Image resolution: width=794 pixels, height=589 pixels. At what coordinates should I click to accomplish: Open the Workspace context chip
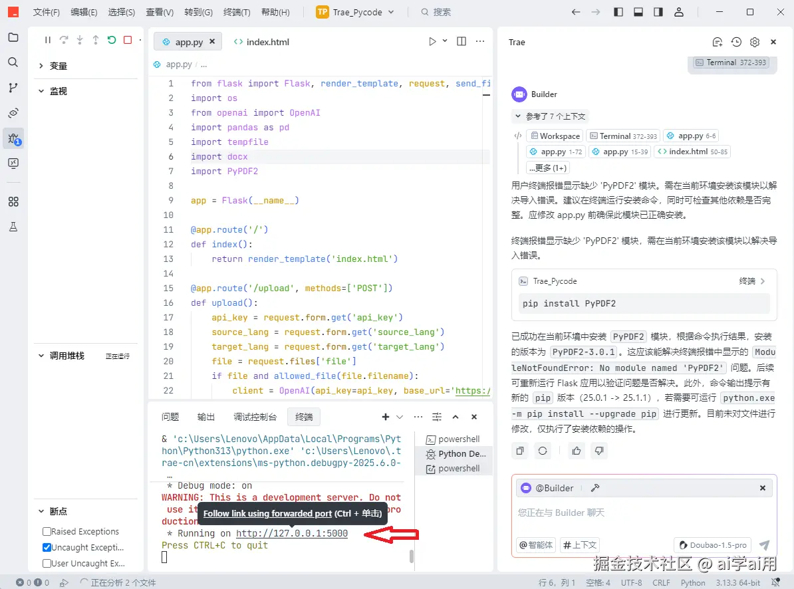click(x=555, y=136)
